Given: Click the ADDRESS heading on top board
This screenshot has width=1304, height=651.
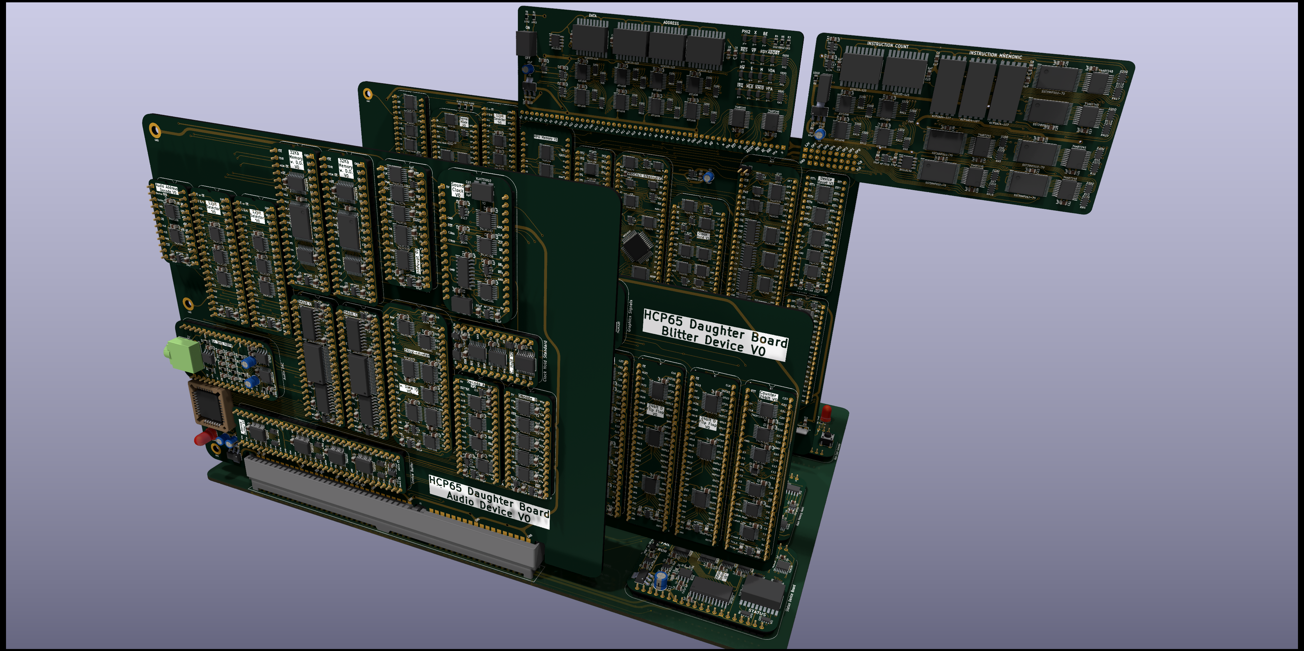Looking at the screenshot, I should [671, 23].
